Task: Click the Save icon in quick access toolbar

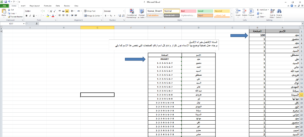Action: coord(5,2)
